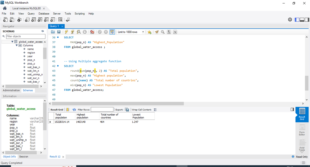Click the schemas refresh arrows icon
Screen dimensions: 310x167
[43, 31]
